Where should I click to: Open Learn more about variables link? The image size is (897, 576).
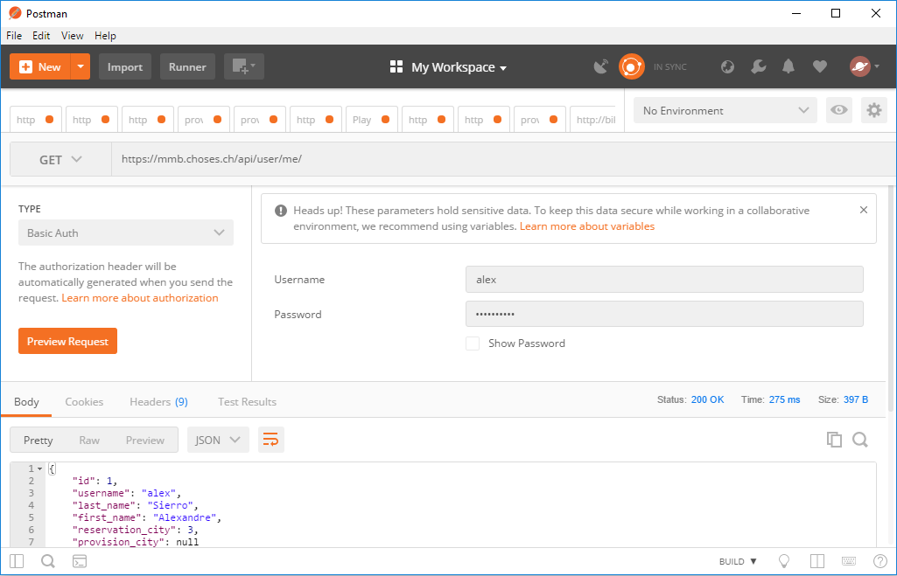point(587,226)
